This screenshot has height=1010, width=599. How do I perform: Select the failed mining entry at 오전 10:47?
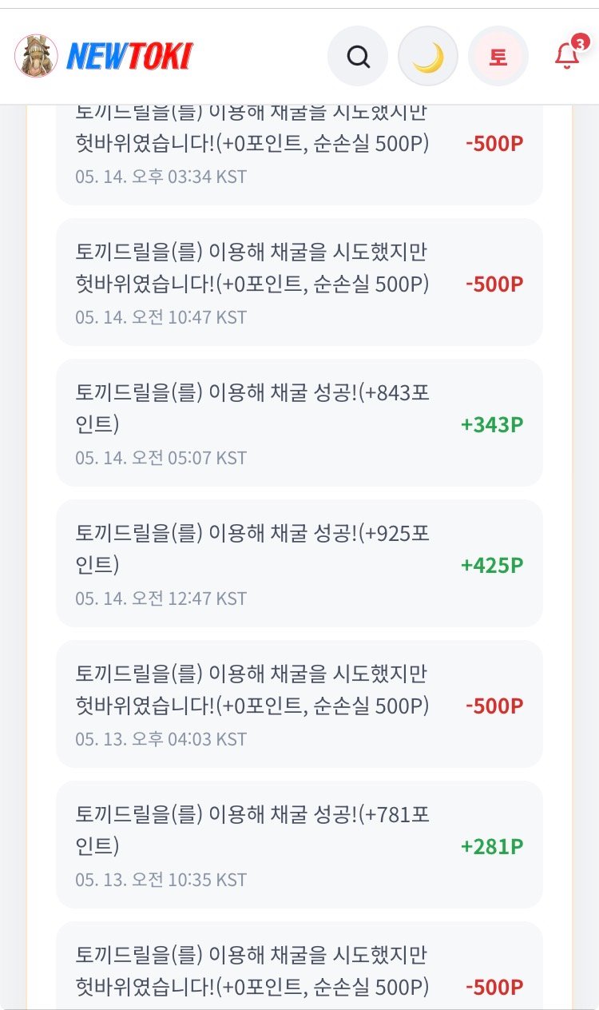coord(299,282)
